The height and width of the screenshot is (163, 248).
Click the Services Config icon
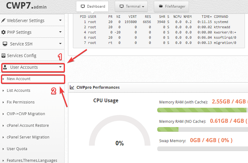click(3, 56)
